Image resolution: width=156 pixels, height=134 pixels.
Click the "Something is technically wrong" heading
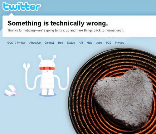58,23
